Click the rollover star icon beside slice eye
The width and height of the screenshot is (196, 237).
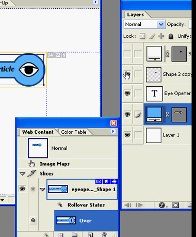(x=32, y=189)
